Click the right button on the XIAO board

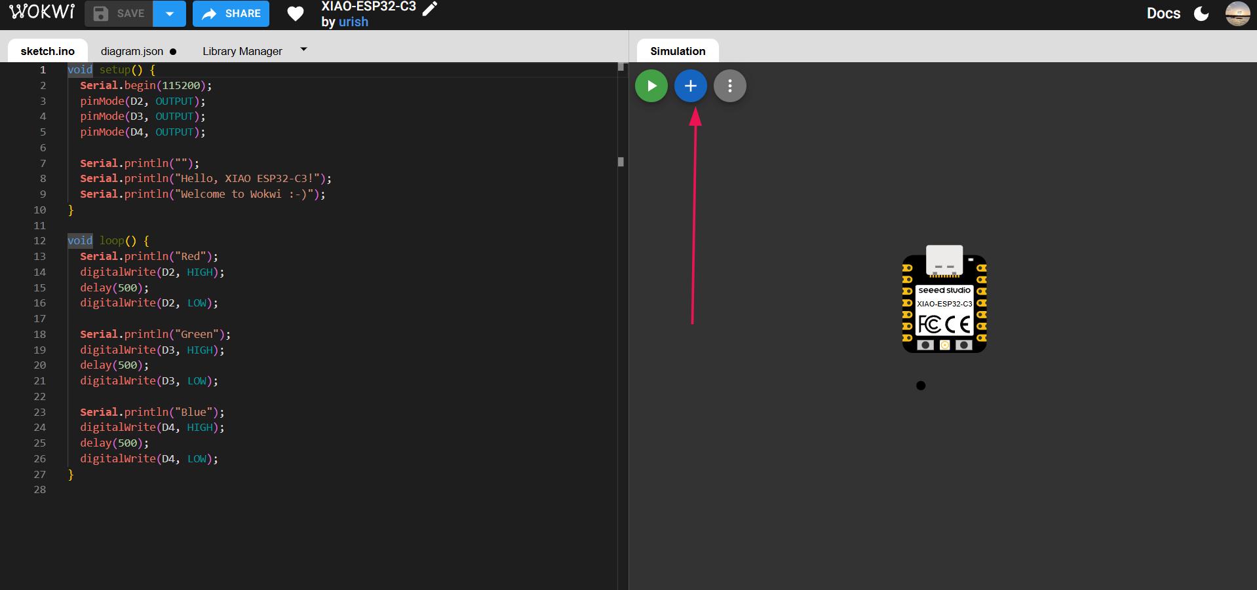click(x=963, y=344)
